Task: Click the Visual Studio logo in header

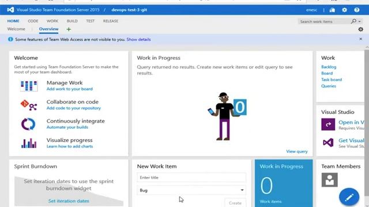Action: (10, 10)
